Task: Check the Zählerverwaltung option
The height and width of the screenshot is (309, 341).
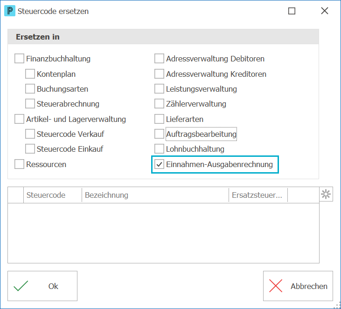Action: point(159,103)
